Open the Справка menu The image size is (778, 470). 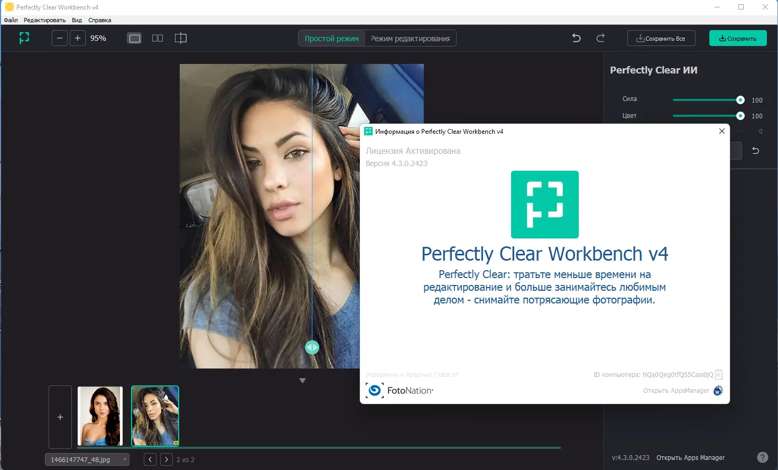click(100, 20)
